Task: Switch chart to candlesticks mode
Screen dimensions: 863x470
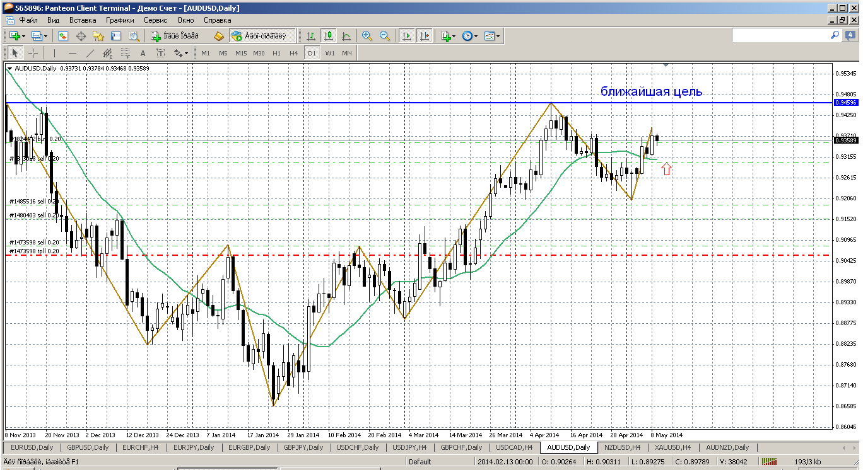Action: pyautogui.click(x=328, y=36)
